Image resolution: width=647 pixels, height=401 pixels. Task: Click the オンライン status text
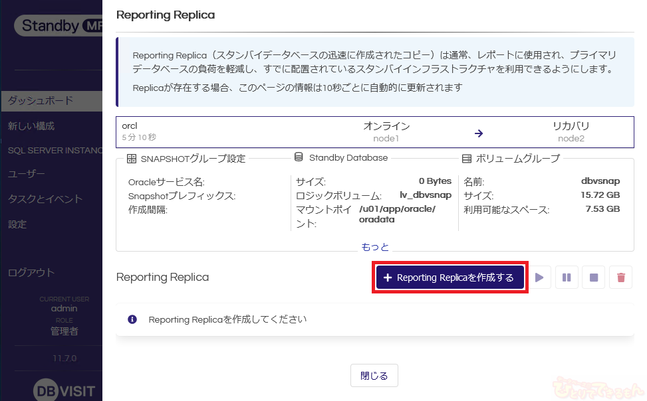(386, 125)
